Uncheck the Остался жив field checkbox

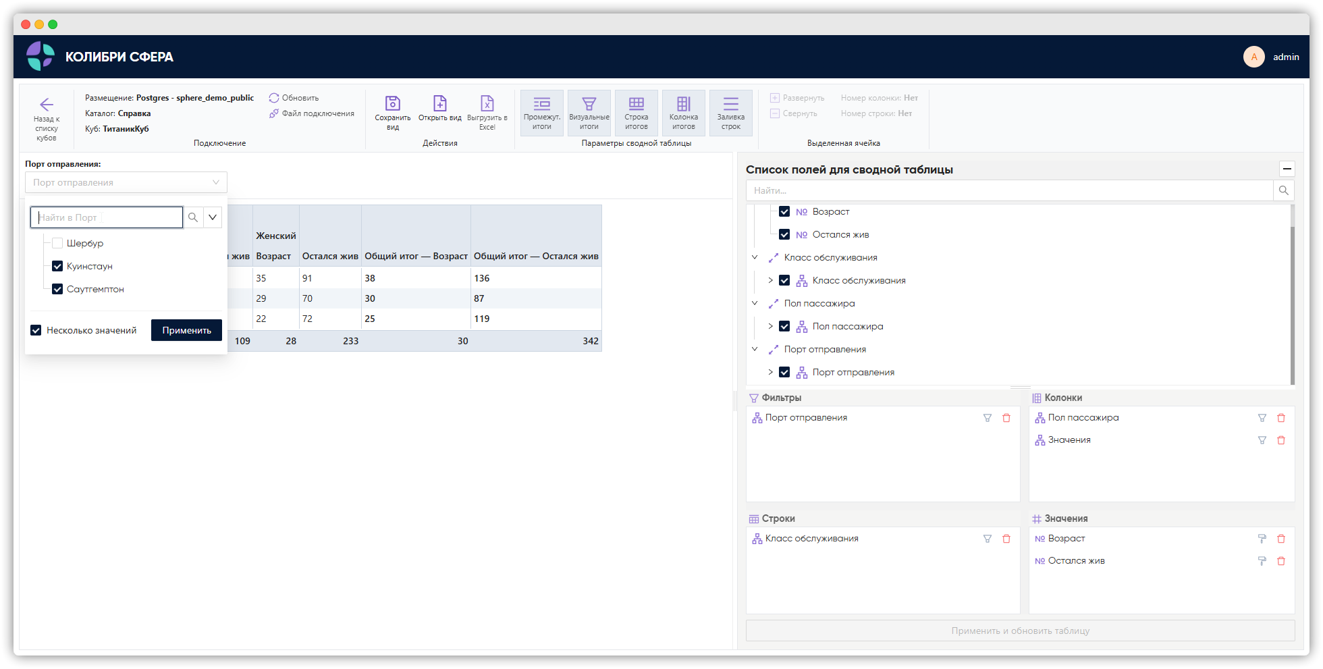[784, 234]
